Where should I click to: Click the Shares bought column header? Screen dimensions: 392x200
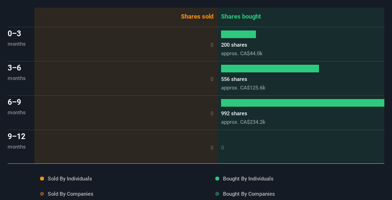click(241, 17)
